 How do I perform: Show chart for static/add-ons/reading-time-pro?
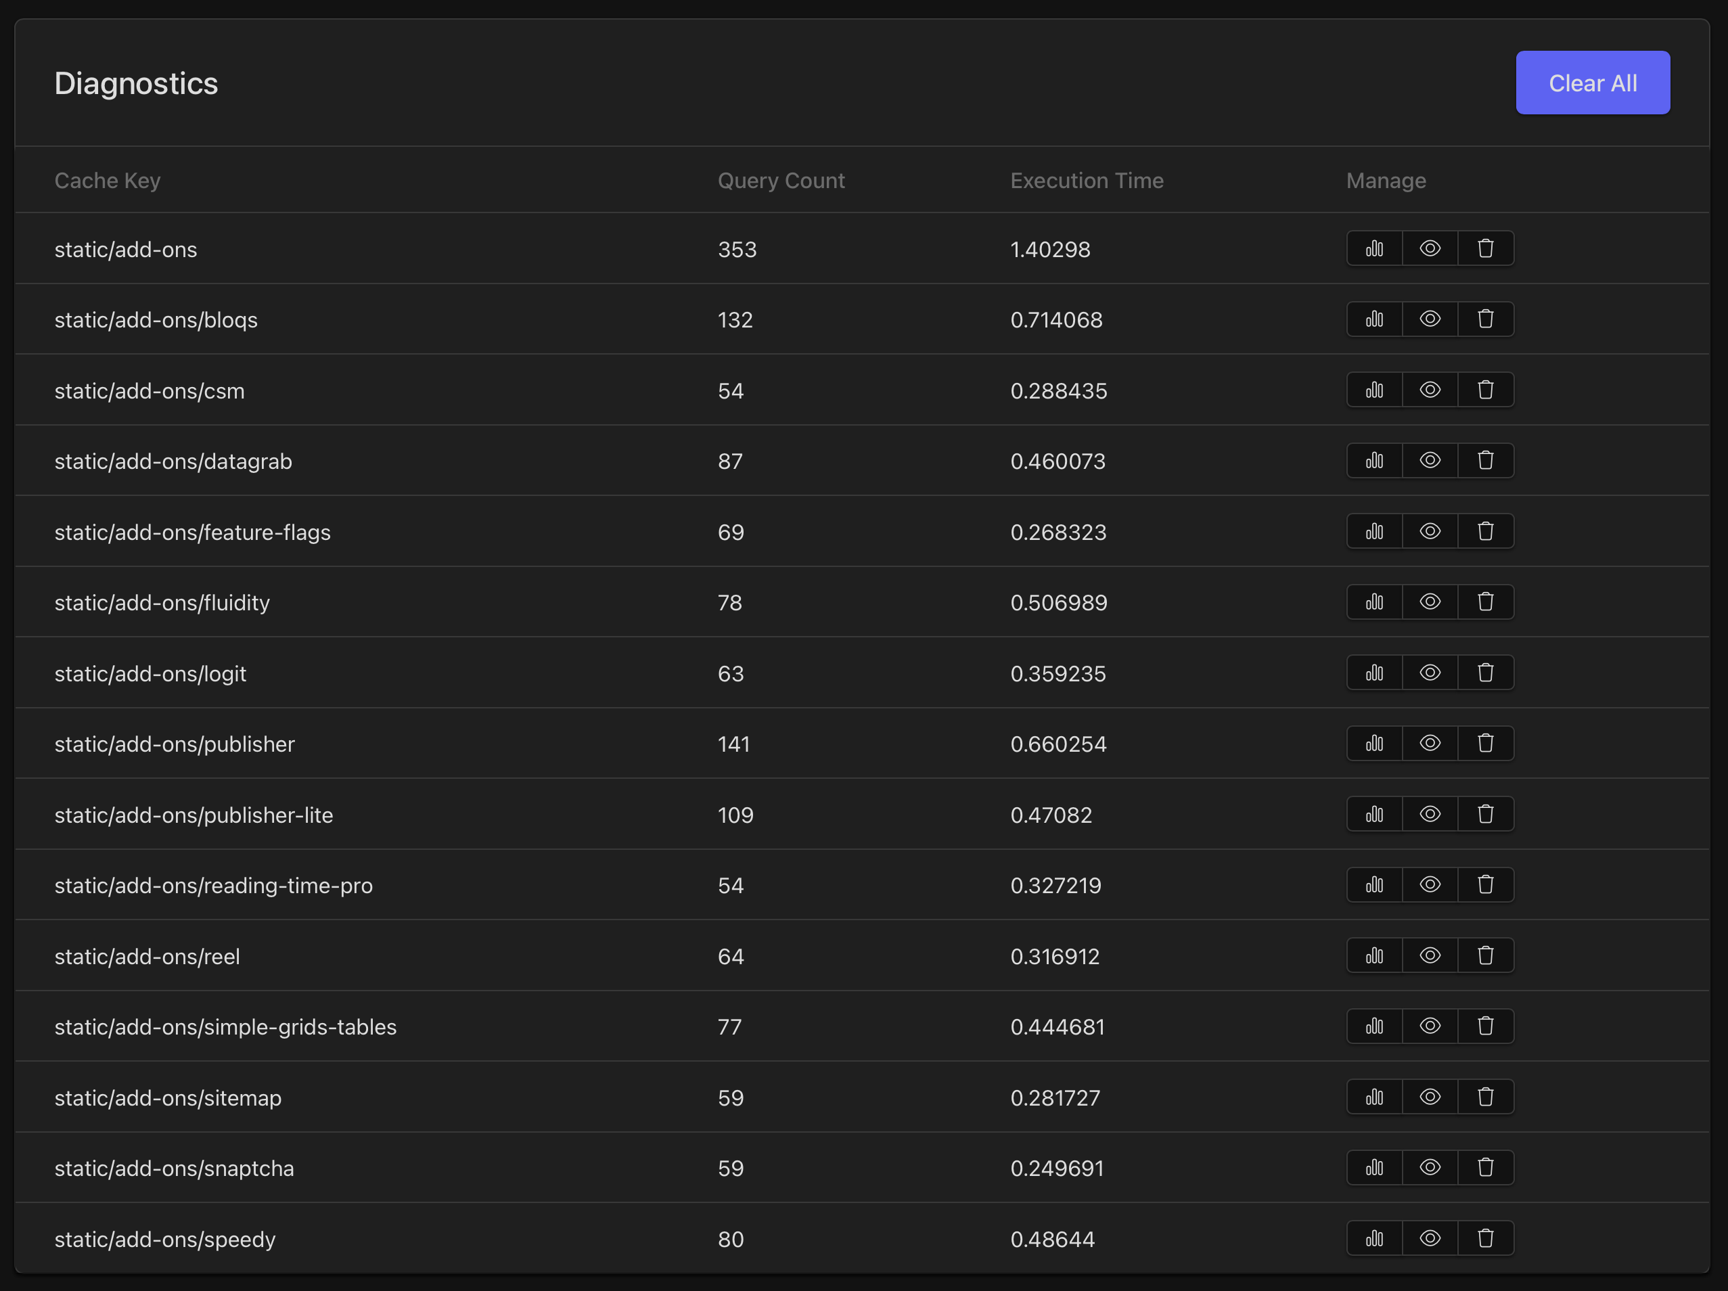tap(1374, 884)
